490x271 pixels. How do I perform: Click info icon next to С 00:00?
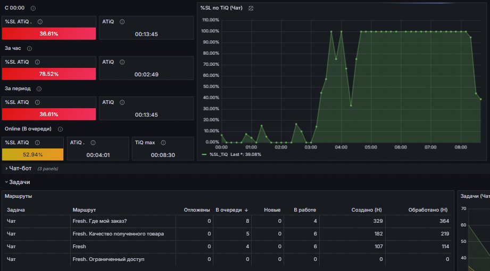(x=33, y=8)
